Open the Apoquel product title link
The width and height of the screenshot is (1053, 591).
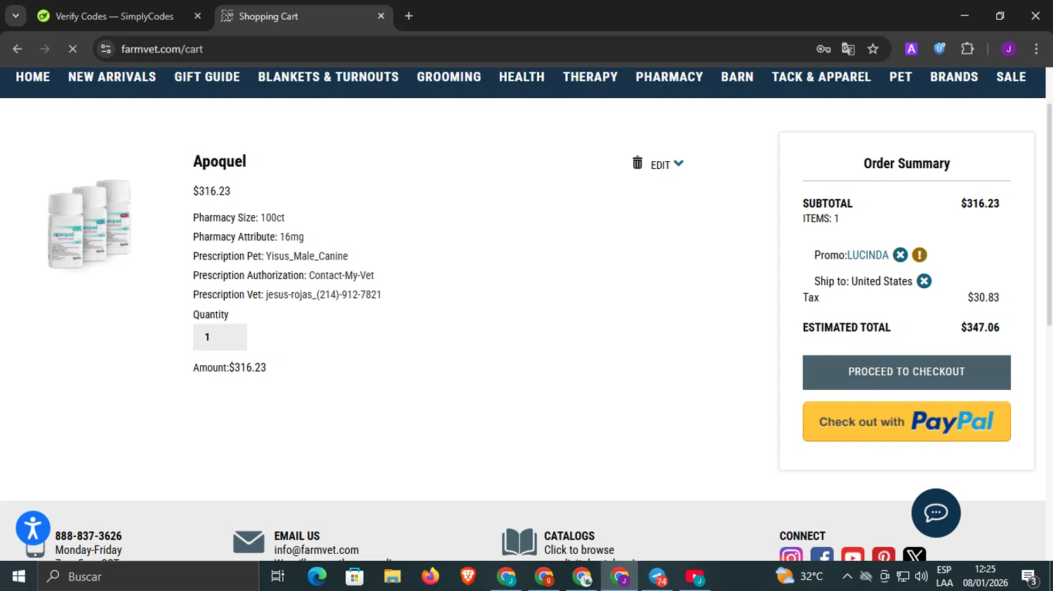(x=220, y=161)
